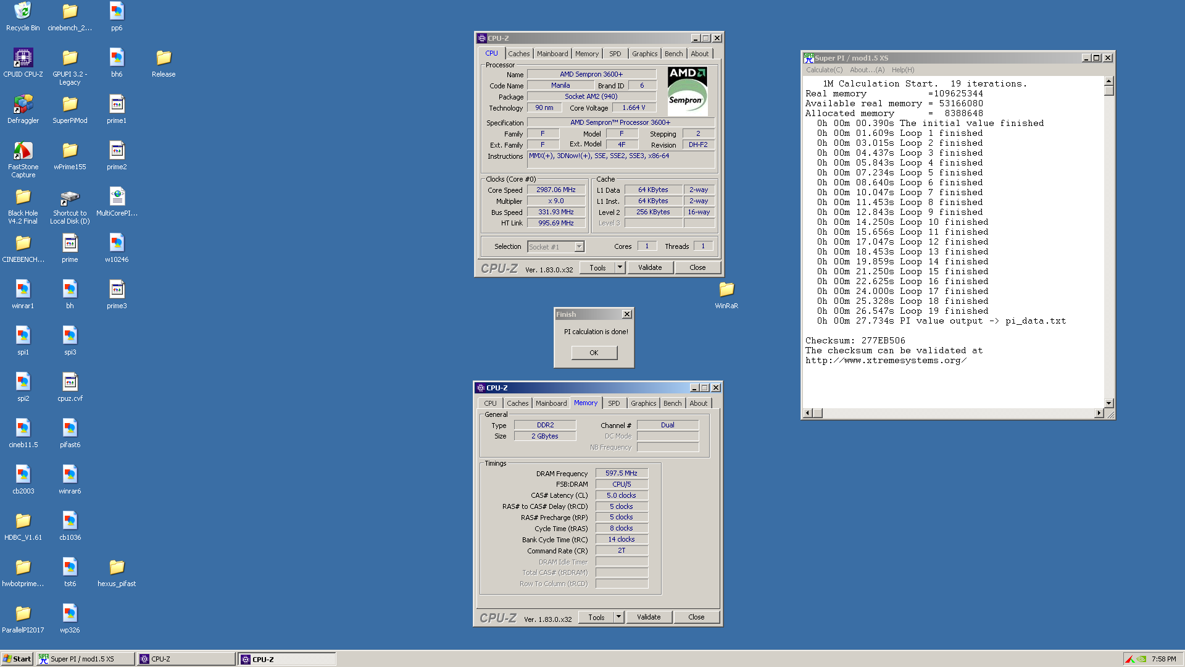The image size is (1185, 667).
Task: Select the prime3 file icon
Action: coord(117,295)
